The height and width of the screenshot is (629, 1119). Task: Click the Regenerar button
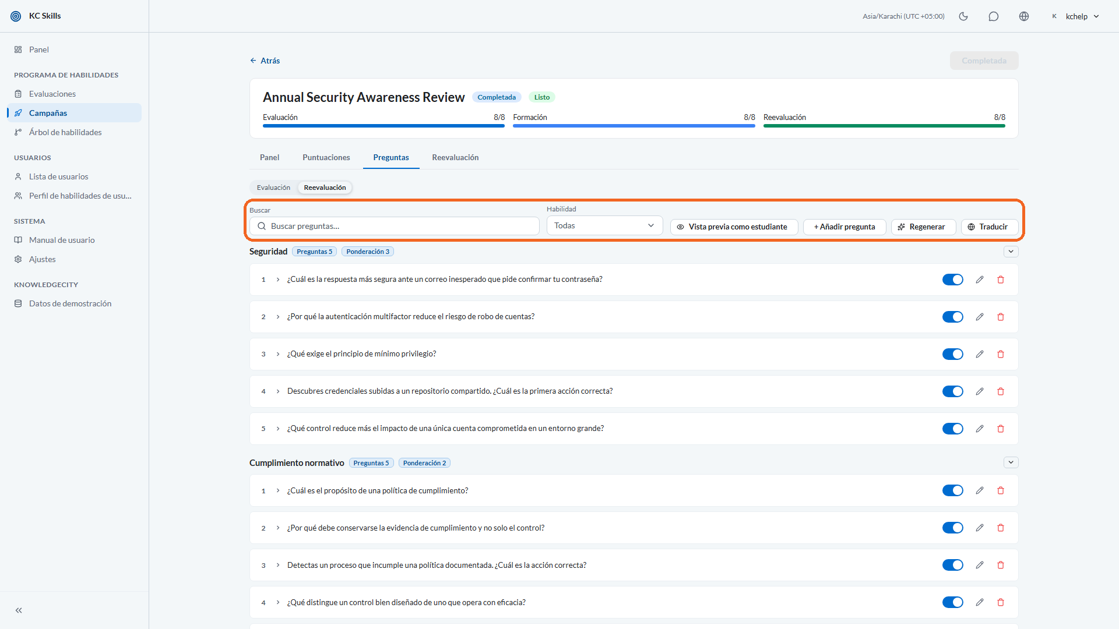pos(923,227)
